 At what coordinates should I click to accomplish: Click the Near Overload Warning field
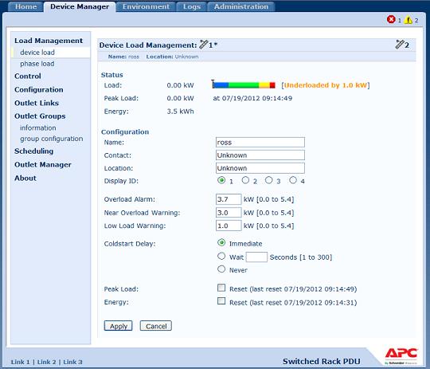point(229,213)
